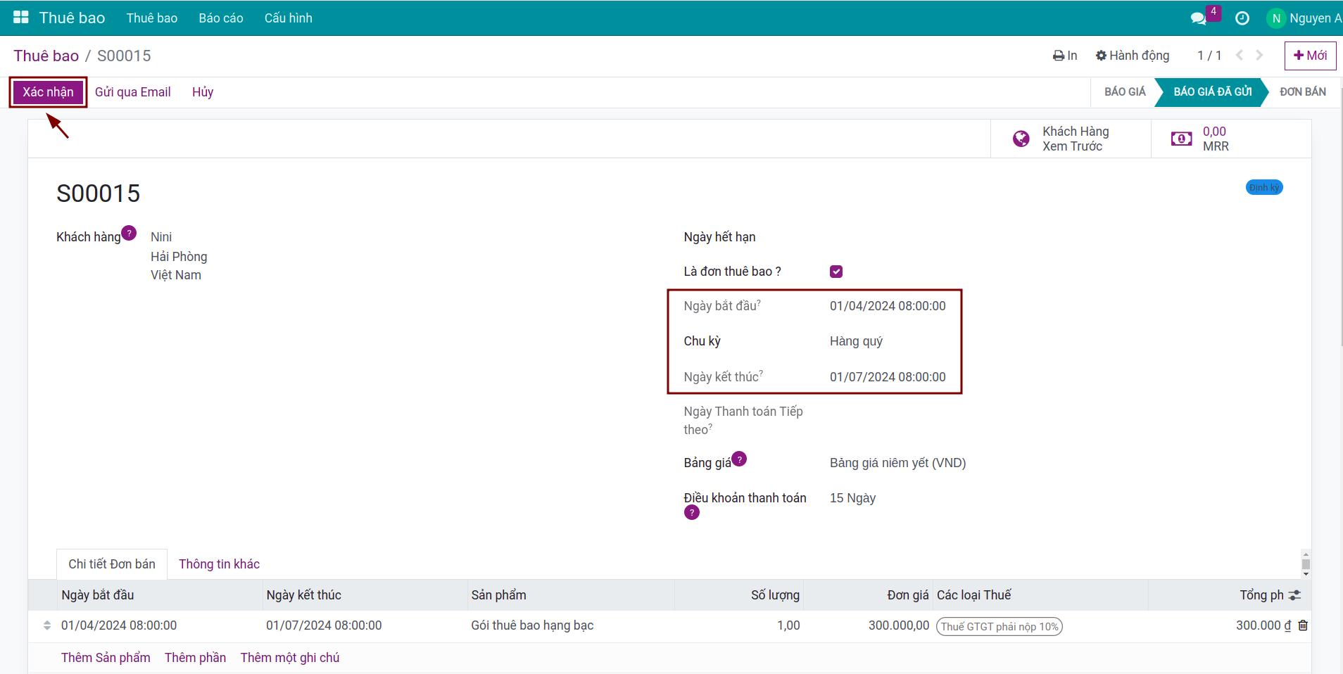Viewport: 1343px width, 674px height.
Task: Click the Định kỳ blue tag
Action: coord(1264,187)
